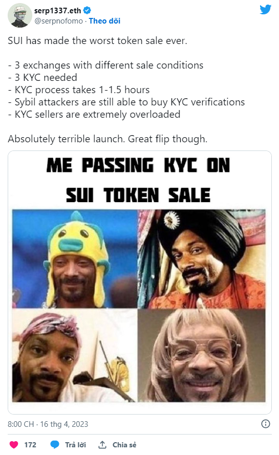Click the Twitter bird logo
This screenshot has width=279, height=455.
pos(265,10)
